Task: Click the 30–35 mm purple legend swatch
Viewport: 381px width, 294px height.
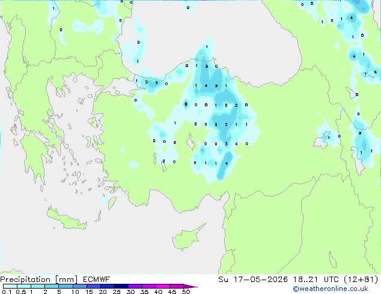Action: 135,286
